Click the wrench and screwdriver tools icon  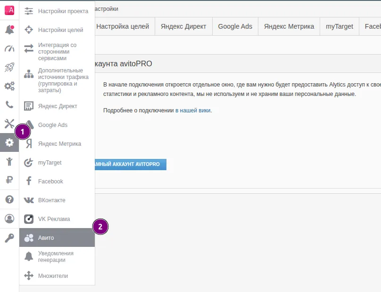(x=9, y=124)
